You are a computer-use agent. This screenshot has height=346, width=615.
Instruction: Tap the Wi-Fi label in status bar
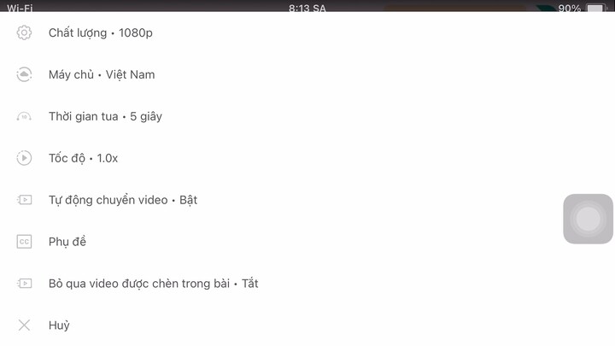[x=20, y=8]
